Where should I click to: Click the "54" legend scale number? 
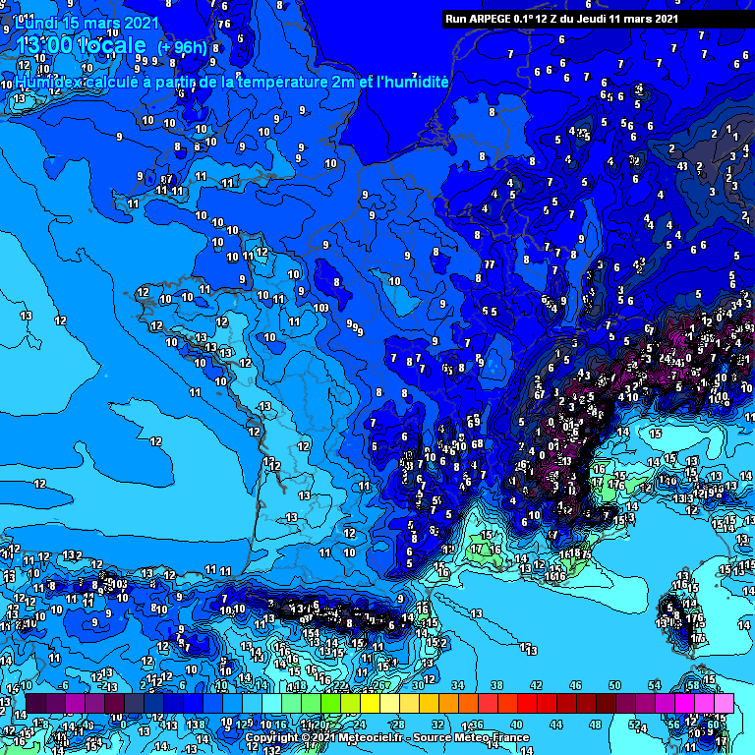pos(655,685)
